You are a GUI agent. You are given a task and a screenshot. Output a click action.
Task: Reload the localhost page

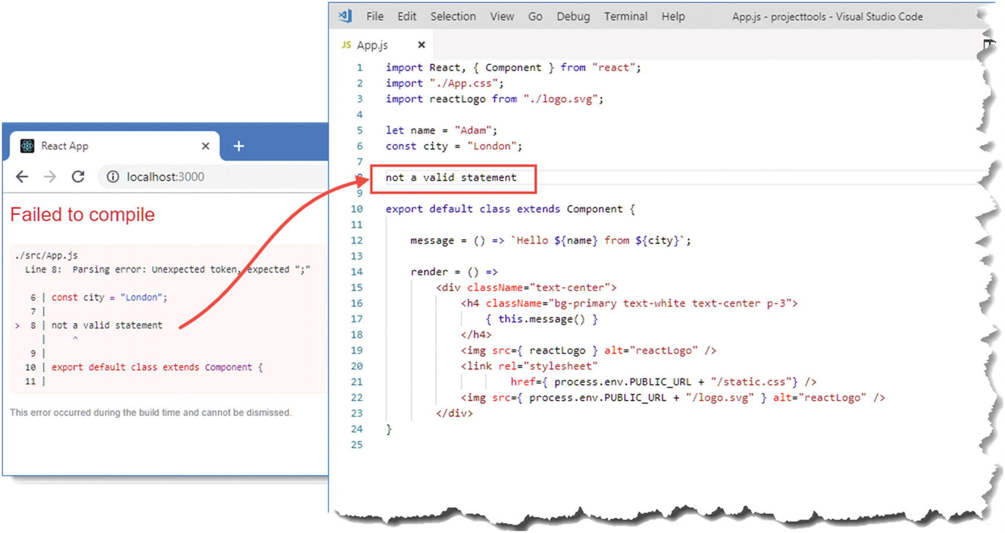78,177
